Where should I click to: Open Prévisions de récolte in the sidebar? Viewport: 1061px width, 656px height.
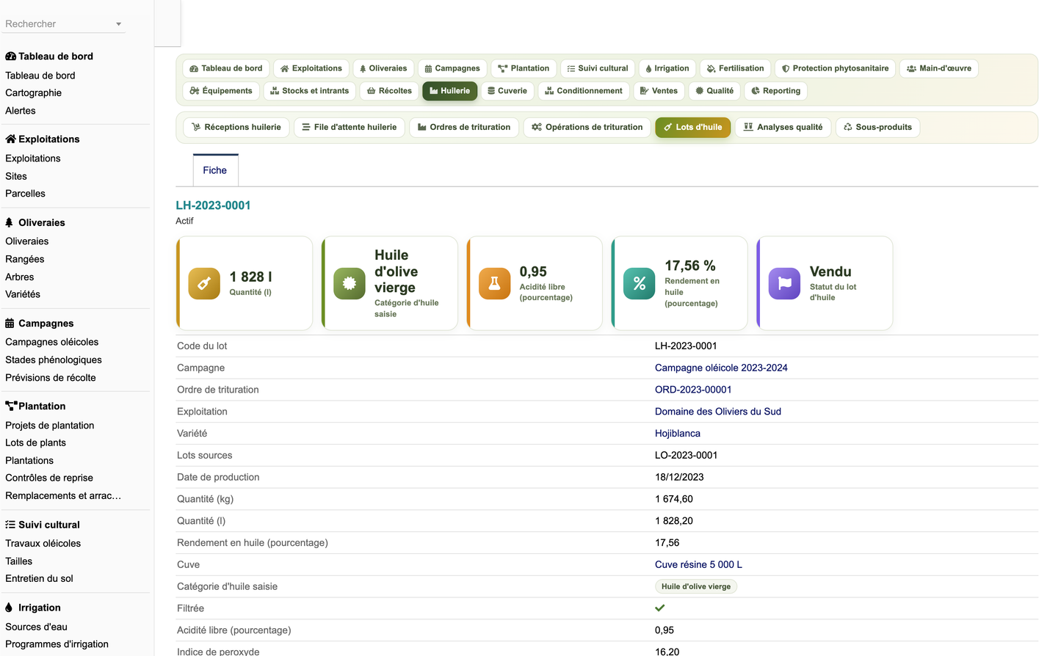click(51, 378)
